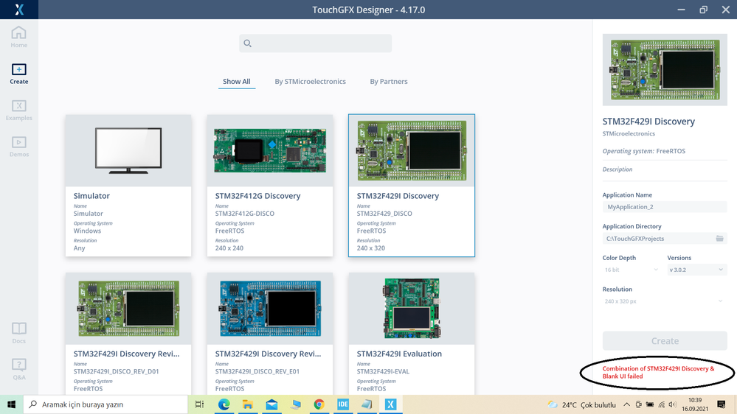Click the search magnifier icon
The image size is (737, 414).
247,43
